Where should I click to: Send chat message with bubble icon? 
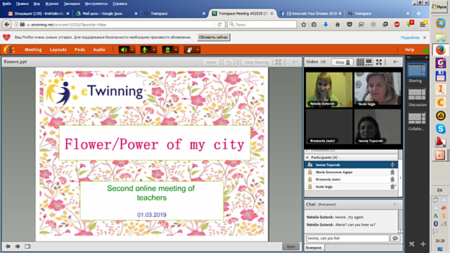click(395, 238)
